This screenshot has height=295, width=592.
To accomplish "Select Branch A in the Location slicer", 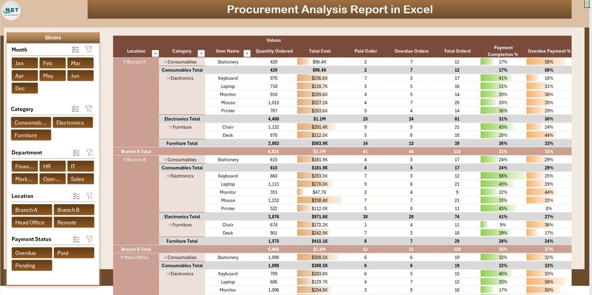I will (32, 210).
